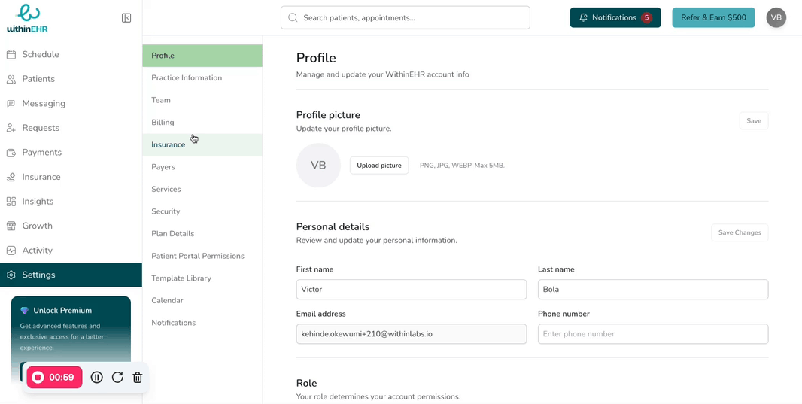Screen dimensions: 802x404
Task: Go to Patient Portal Permissions settings
Action: pyautogui.click(x=198, y=257)
